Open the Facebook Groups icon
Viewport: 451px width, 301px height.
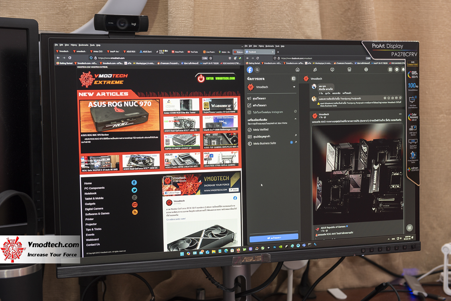point(366,70)
